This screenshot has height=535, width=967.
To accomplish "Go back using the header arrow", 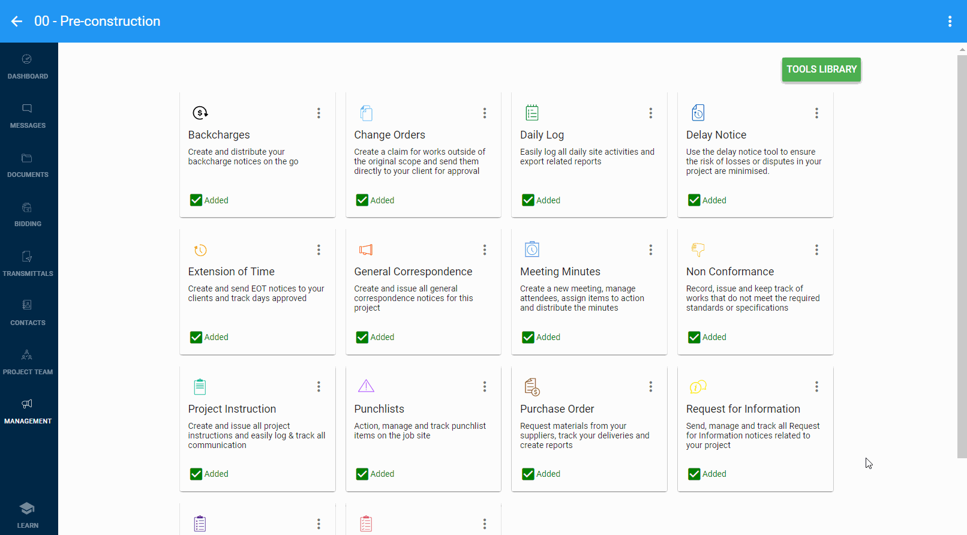I will point(17,22).
